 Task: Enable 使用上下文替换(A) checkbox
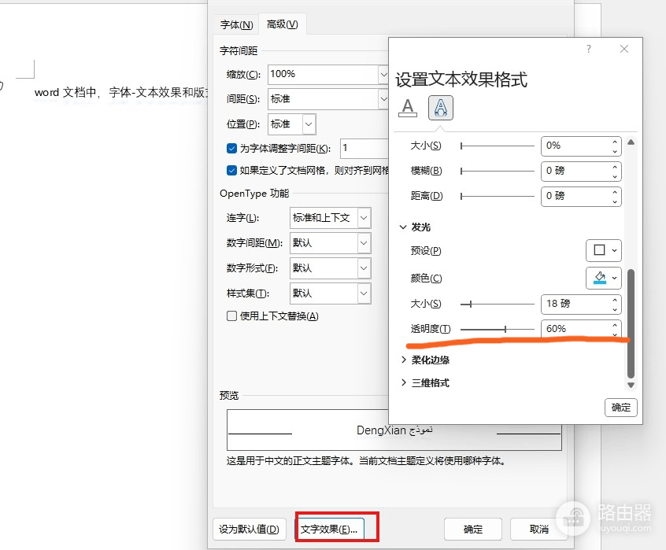[x=231, y=316]
